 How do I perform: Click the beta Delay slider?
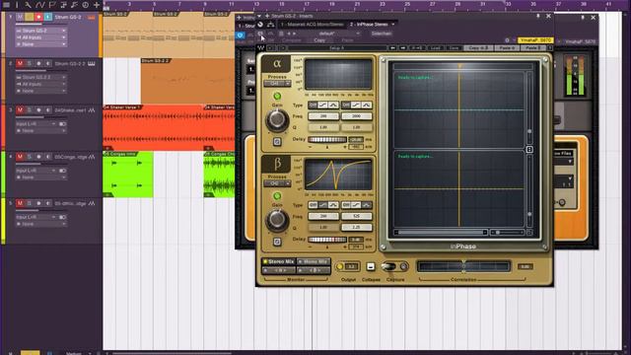pos(327,240)
